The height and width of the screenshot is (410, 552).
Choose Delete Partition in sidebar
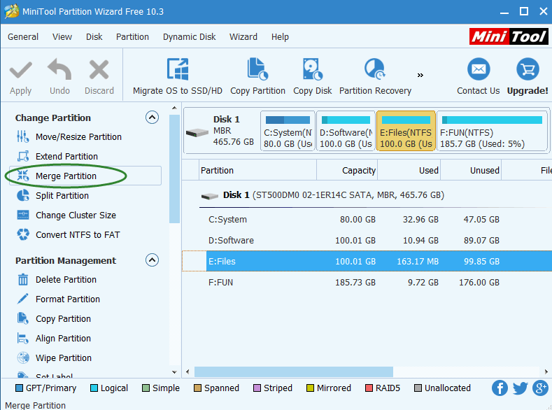click(66, 280)
